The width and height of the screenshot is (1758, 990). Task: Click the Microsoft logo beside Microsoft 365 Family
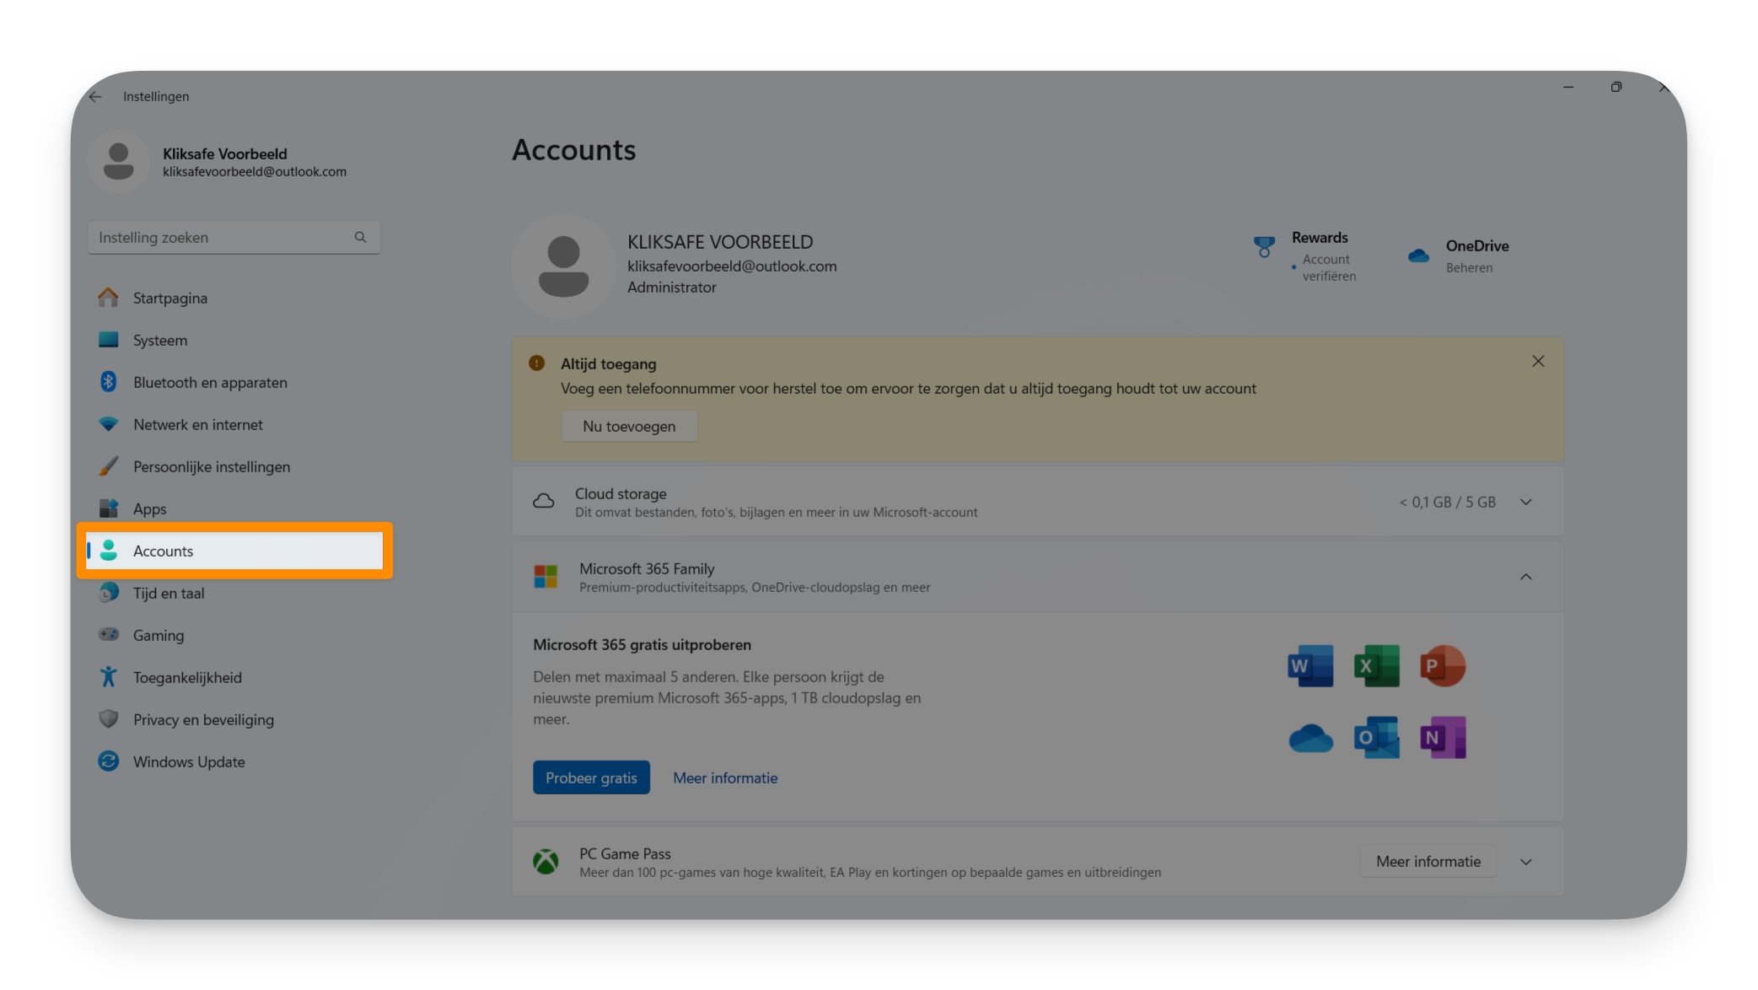coord(546,577)
